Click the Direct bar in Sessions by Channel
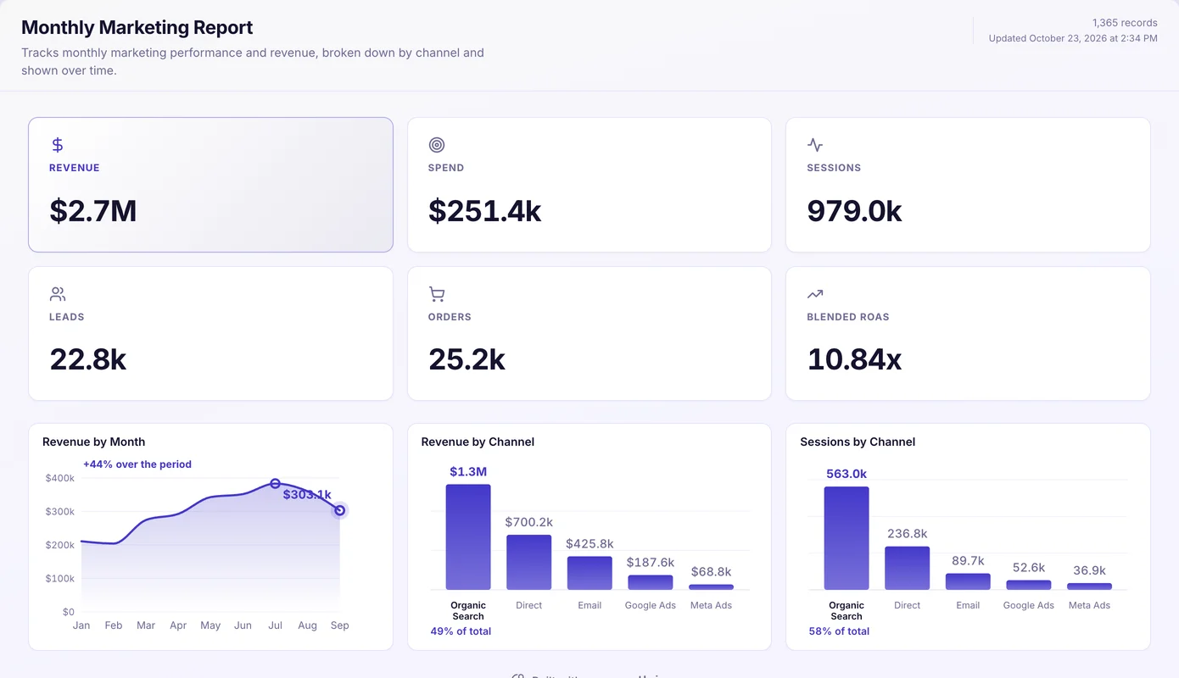Viewport: 1179px width, 678px height. tap(908, 568)
